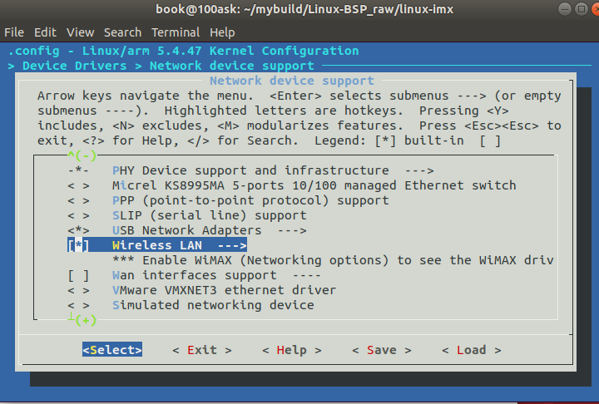Click 'Device Drivers' in the breadcrumb path
Viewport: 599px width, 404px height.
click(x=75, y=66)
